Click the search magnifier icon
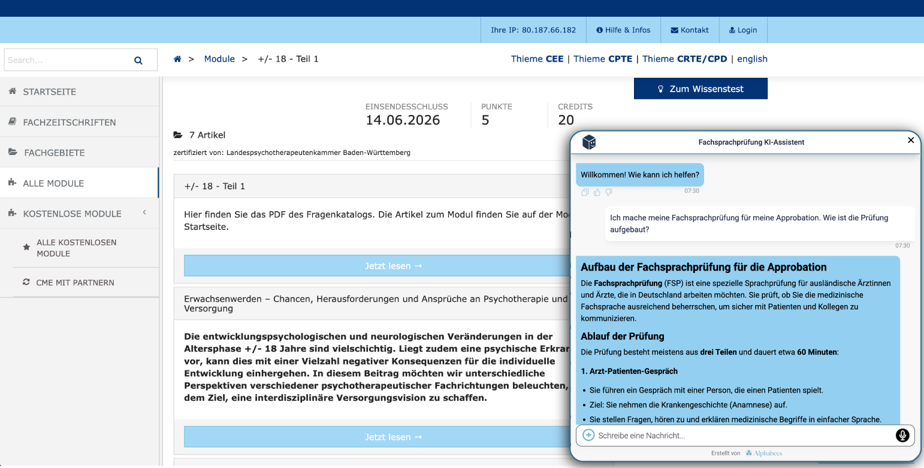This screenshot has width=924, height=468. point(138,60)
